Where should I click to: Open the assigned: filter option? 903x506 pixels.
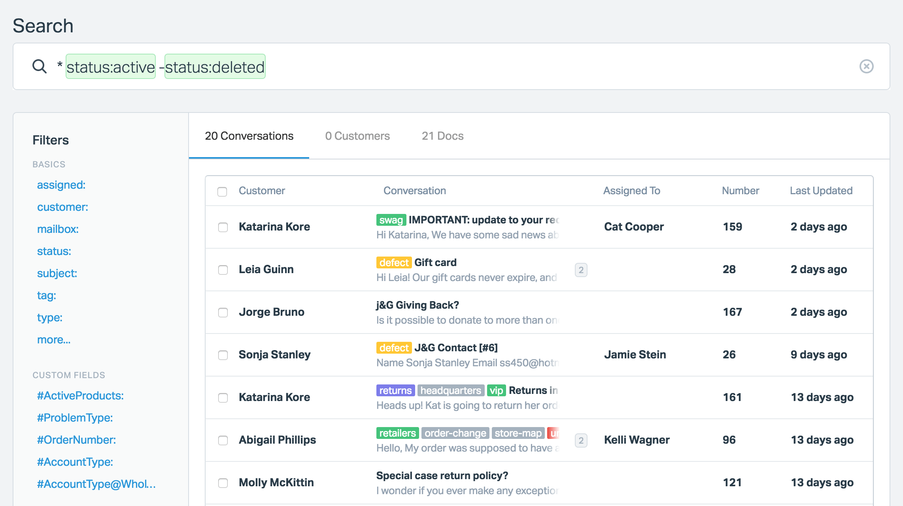coord(61,185)
